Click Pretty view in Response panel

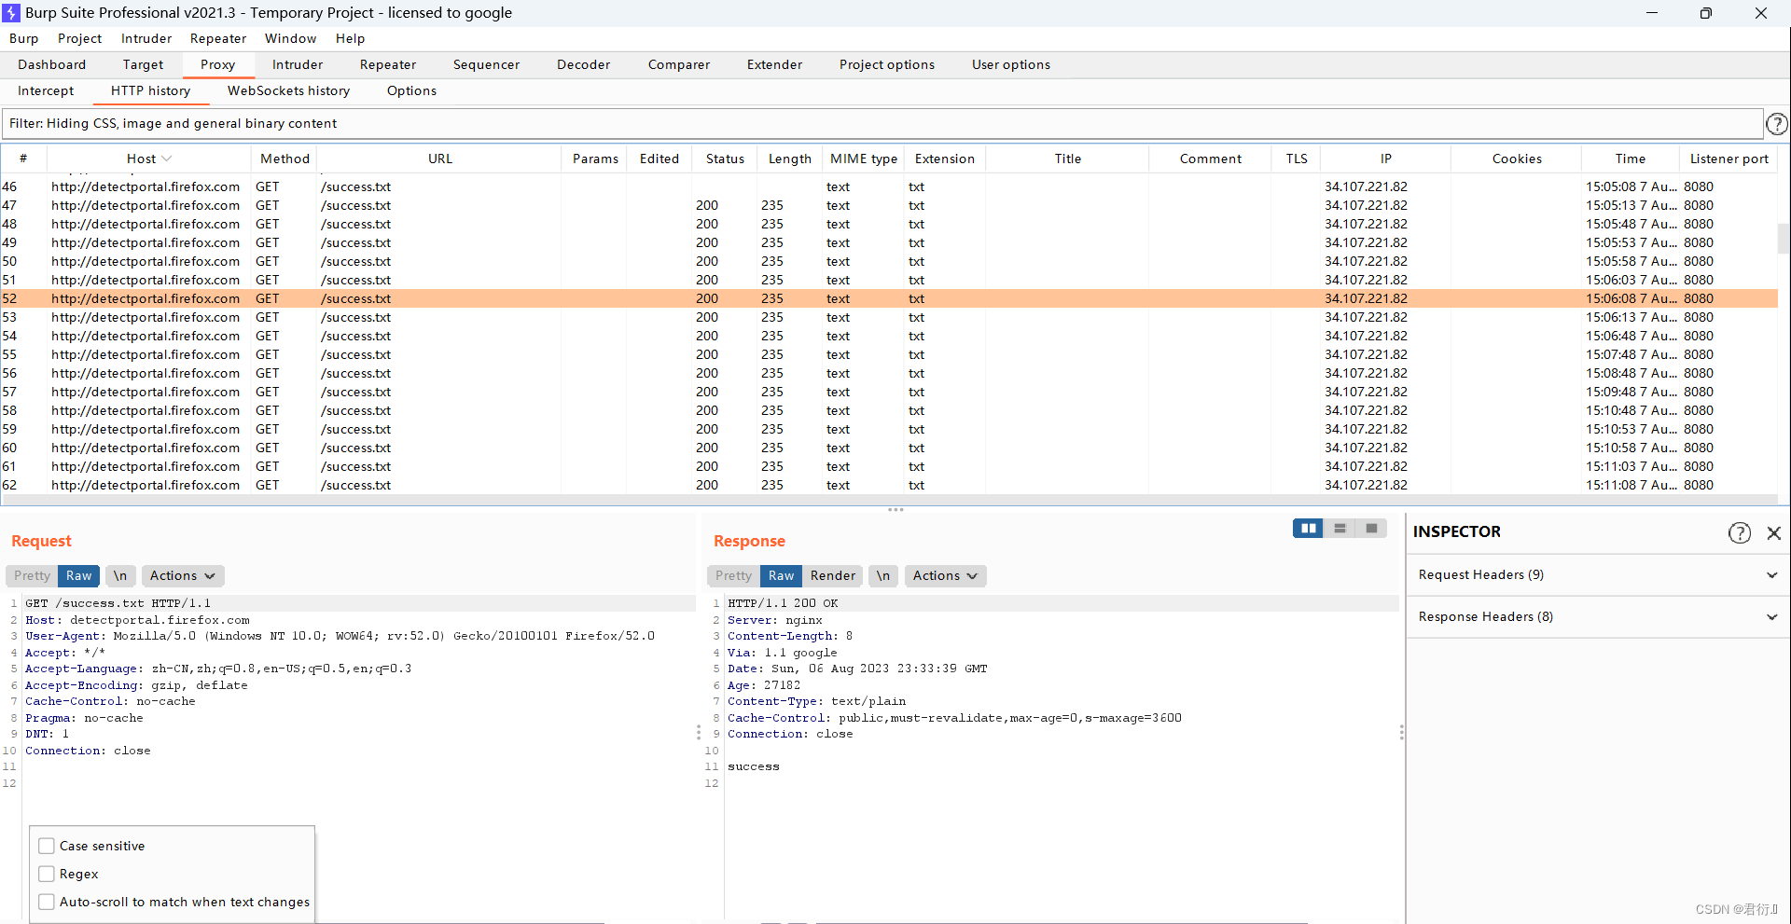[x=734, y=576]
